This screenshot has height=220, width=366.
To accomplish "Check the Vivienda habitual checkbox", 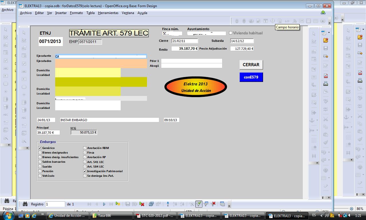I will point(231,33).
